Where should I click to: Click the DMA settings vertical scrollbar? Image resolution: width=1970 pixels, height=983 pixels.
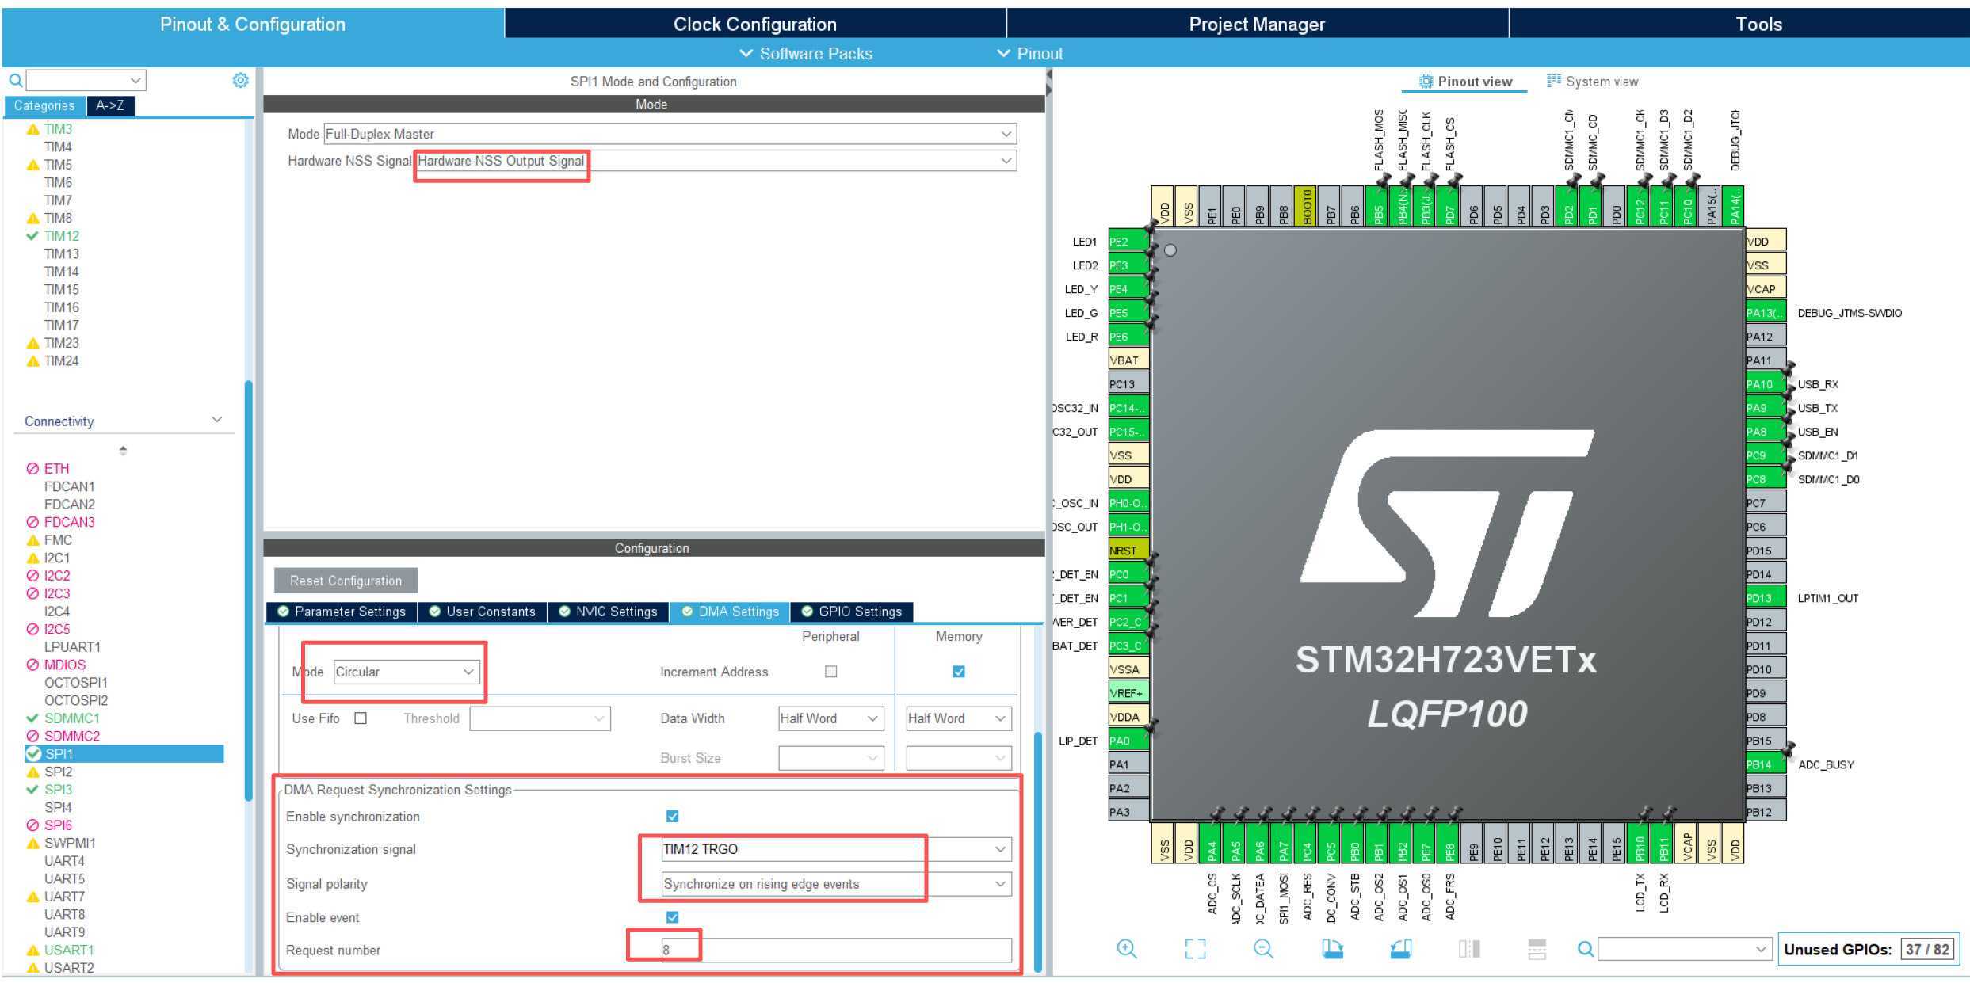click(1037, 852)
